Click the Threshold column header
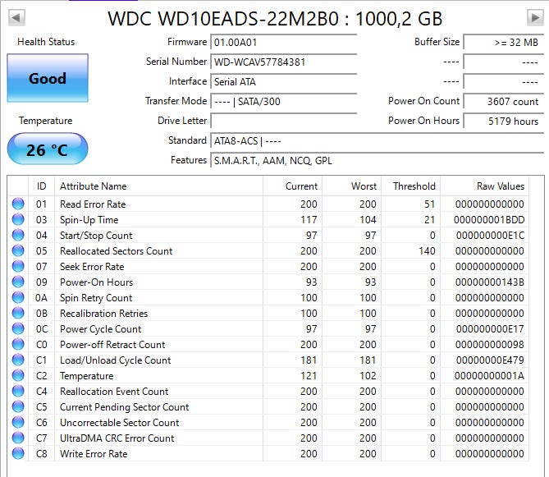The height and width of the screenshot is (477, 549). coord(410,186)
